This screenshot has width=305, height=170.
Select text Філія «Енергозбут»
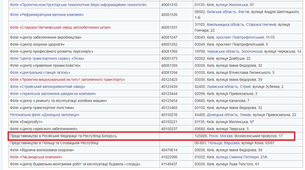pos(26,121)
